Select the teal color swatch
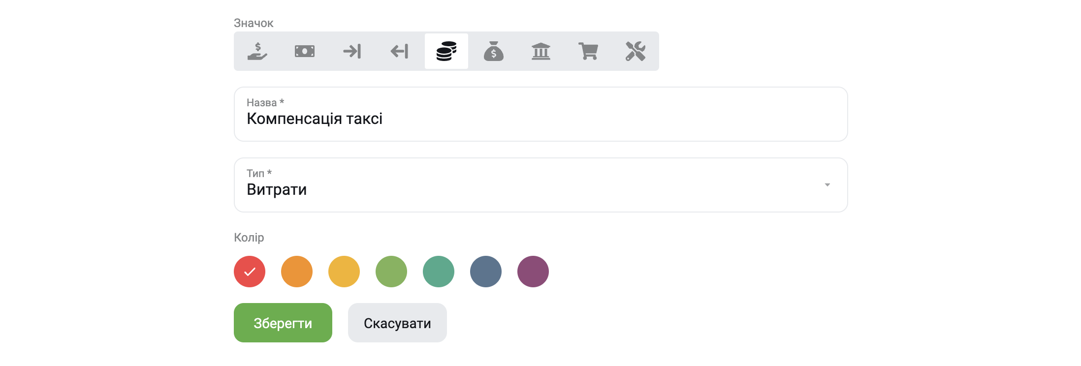 (439, 272)
